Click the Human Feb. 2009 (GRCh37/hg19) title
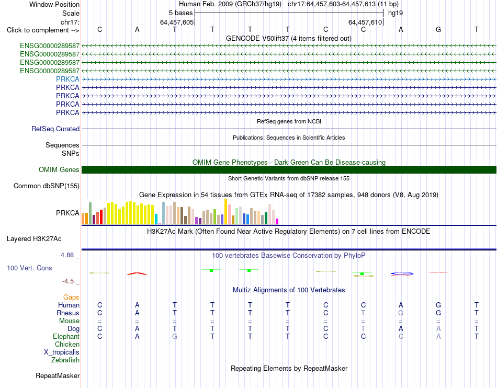This screenshot has height=388, width=497. 230,4
